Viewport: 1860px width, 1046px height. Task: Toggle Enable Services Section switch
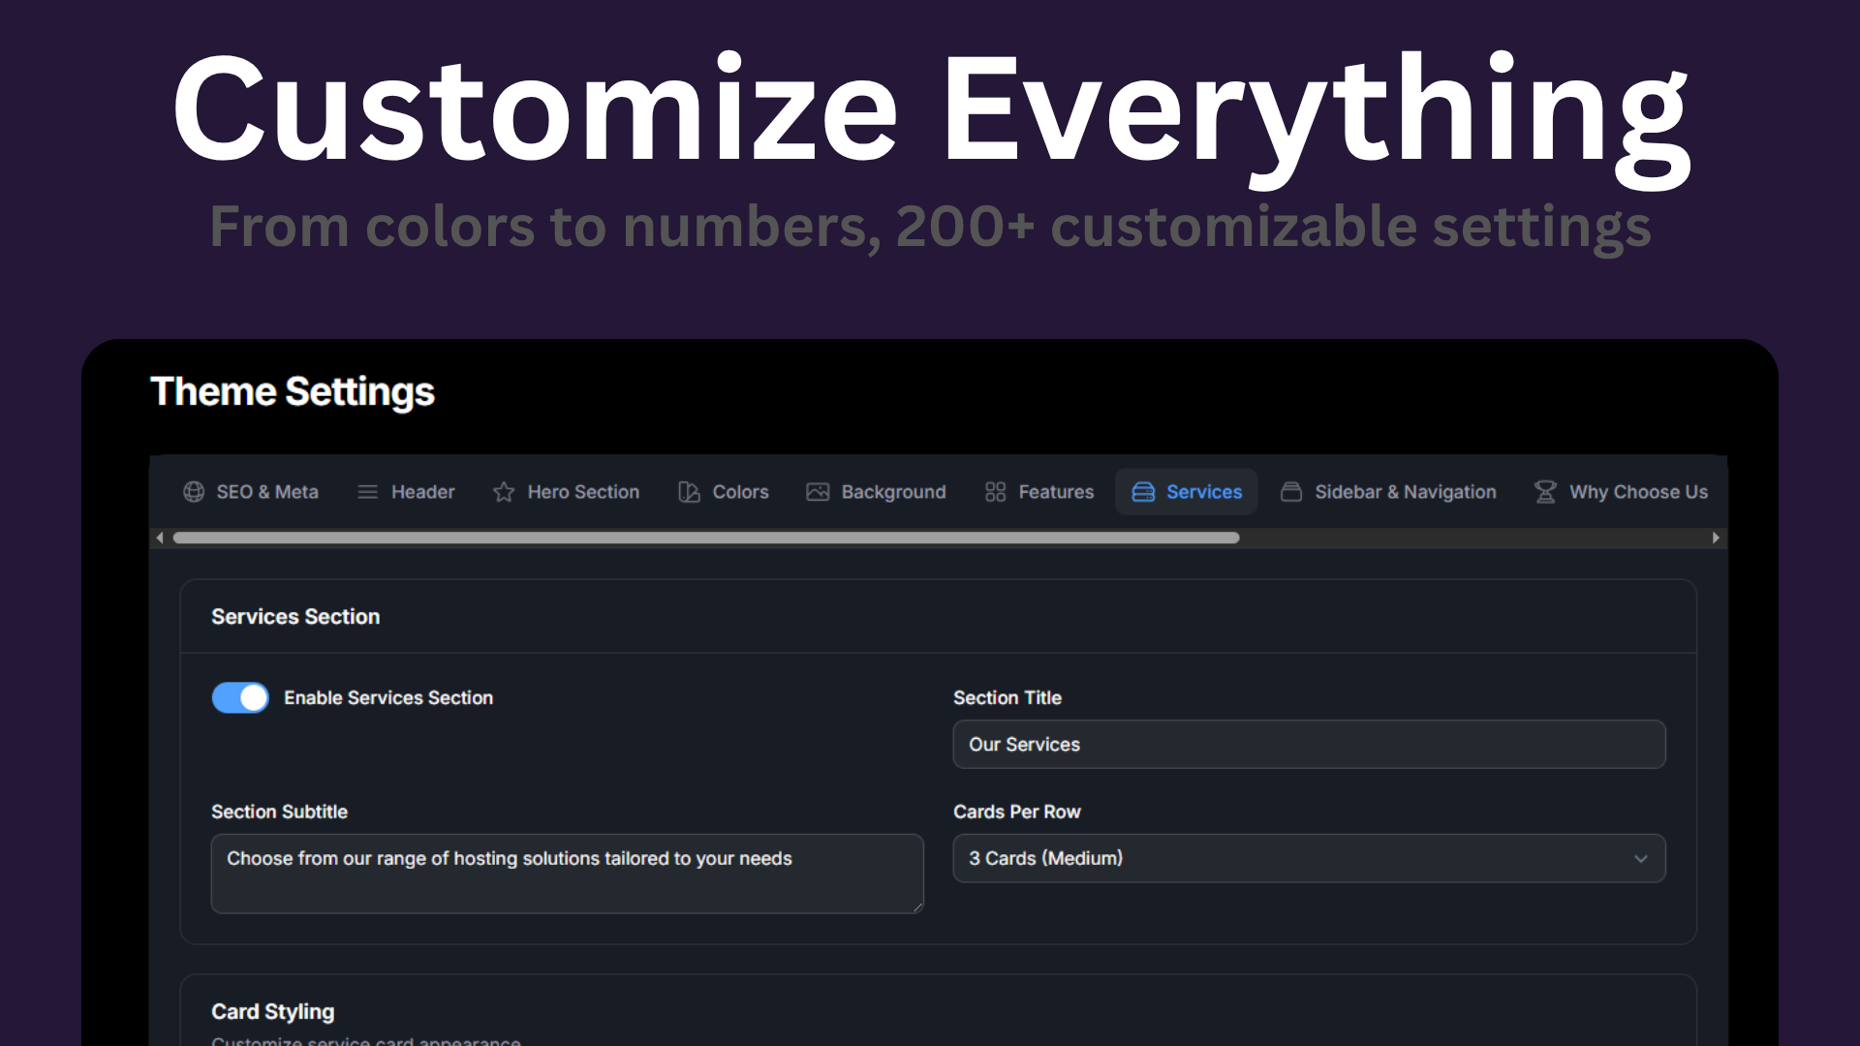click(240, 697)
